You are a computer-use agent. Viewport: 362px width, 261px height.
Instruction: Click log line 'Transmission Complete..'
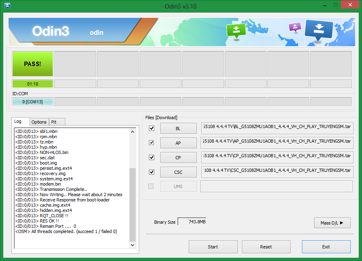[51, 189]
